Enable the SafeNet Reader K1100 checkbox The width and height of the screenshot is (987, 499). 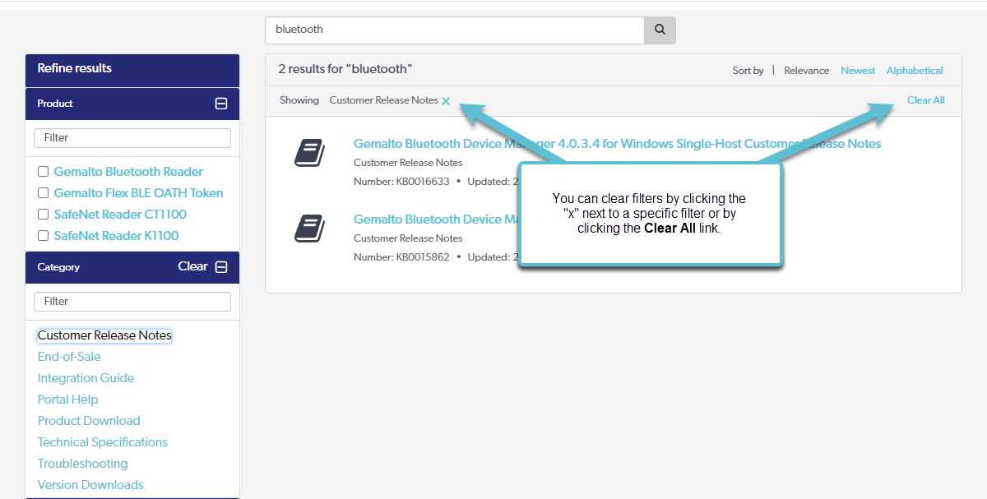tap(43, 235)
